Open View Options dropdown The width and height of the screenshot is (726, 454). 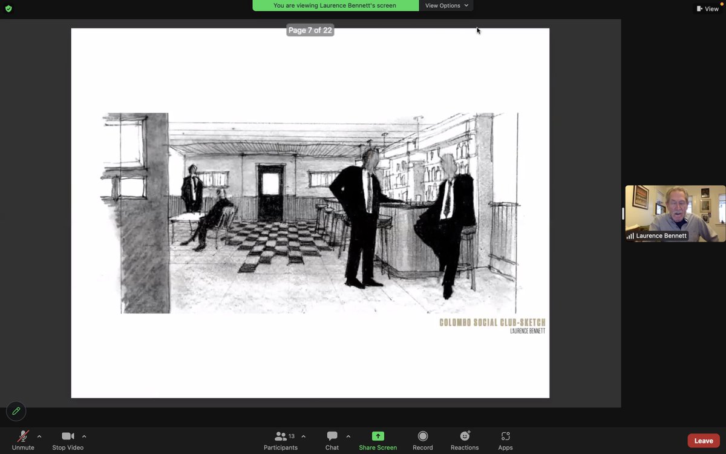pos(446,5)
